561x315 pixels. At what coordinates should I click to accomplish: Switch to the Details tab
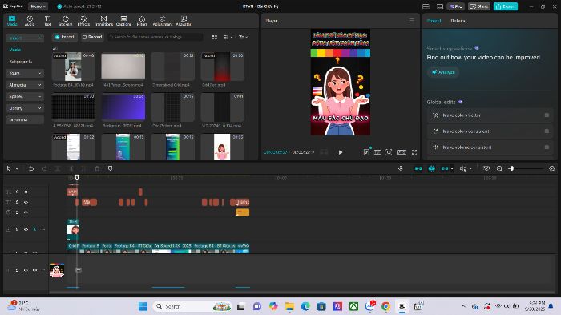click(x=458, y=21)
